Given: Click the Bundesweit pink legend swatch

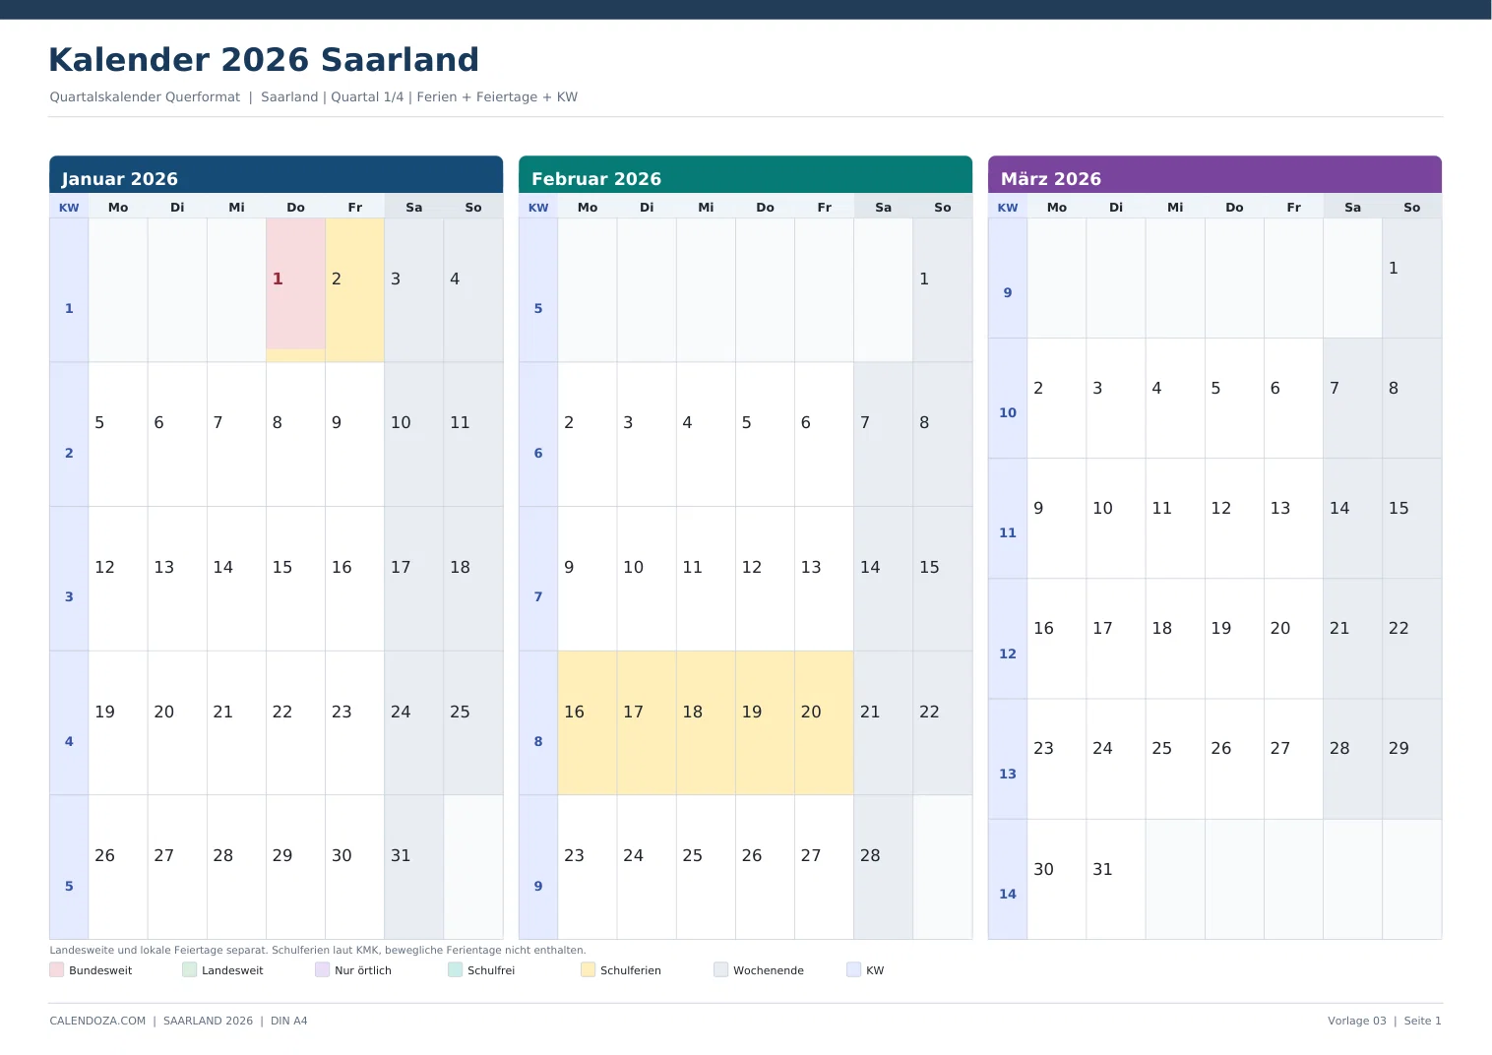Looking at the screenshot, I should pyautogui.click(x=57, y=969).
